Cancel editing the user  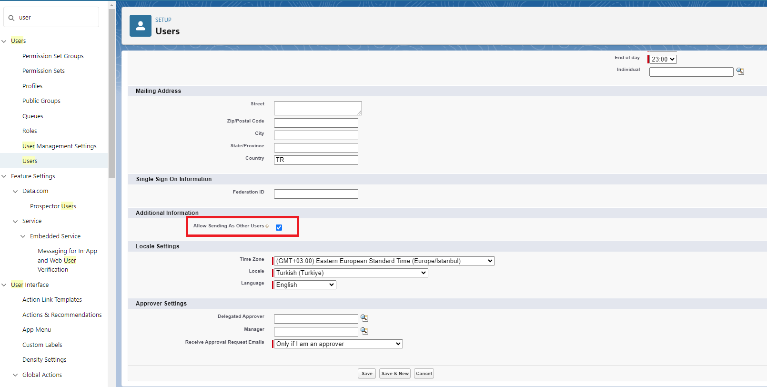click(x=424, y=374)
